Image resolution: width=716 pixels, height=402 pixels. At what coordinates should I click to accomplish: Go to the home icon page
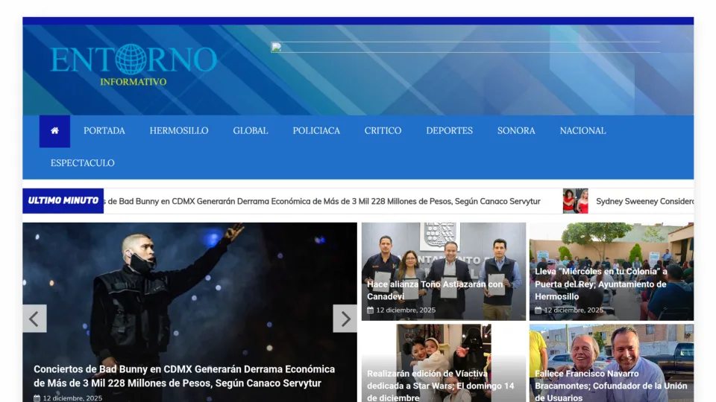[54, 131]
